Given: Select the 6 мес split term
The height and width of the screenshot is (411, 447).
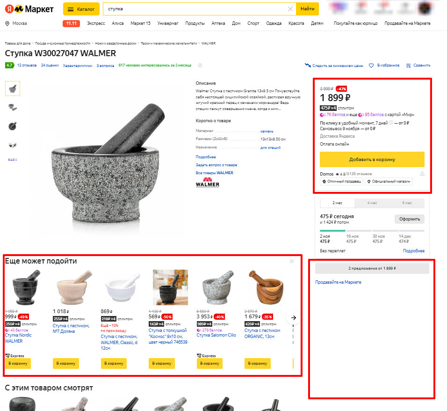Looking at the screenshot, I should pos(407,203).
